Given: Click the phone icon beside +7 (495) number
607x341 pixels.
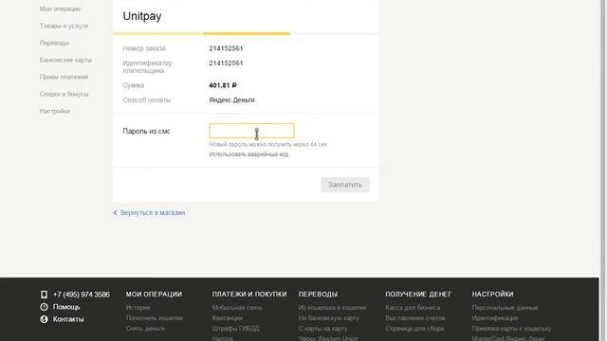Looking at the screenshot, I should [45, 295].
